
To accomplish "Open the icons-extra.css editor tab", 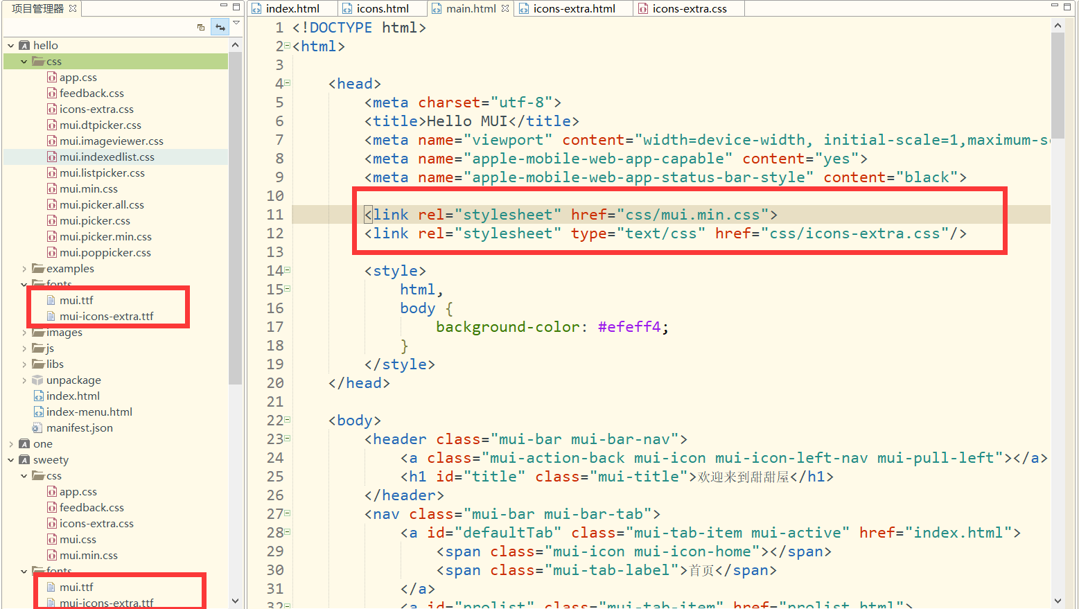I will coord(690,8).
